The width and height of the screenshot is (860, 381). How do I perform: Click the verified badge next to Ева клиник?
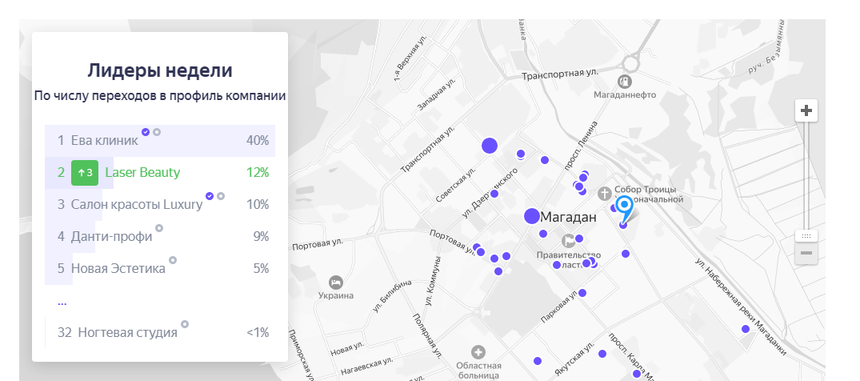[146, 131]
